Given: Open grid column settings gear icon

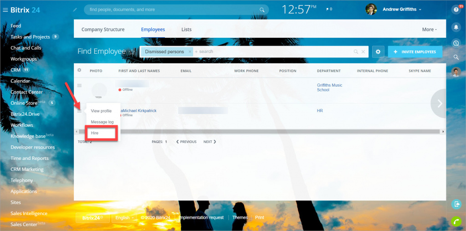Looking at the screenshot, I should (x=79, y=71).
